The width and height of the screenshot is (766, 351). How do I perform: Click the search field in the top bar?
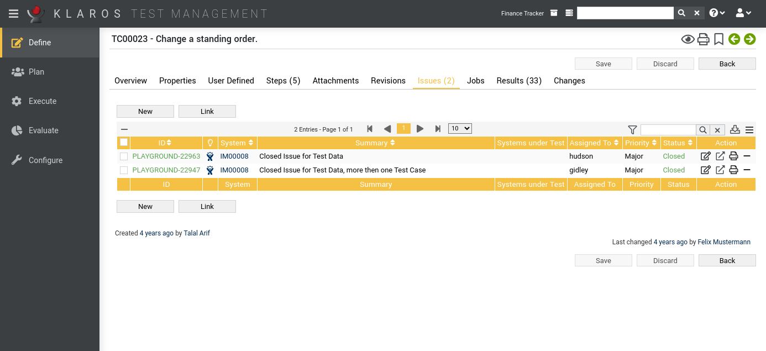click(625, 13)
